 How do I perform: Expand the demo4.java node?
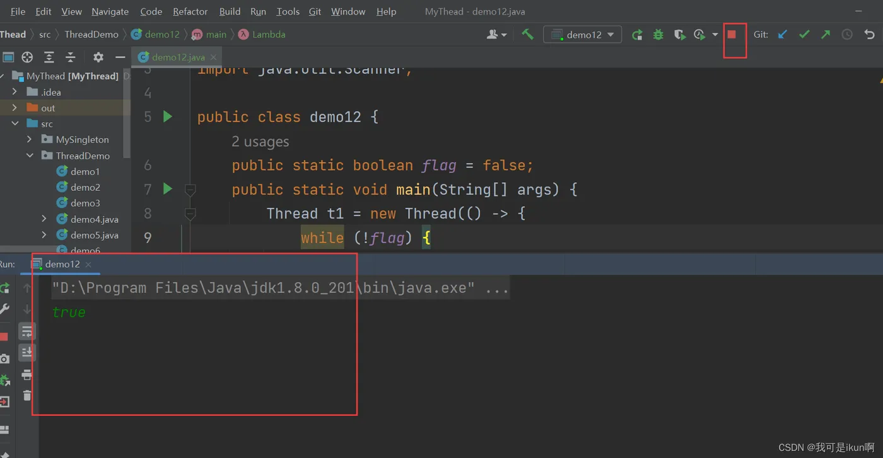(x=44, y=219)
